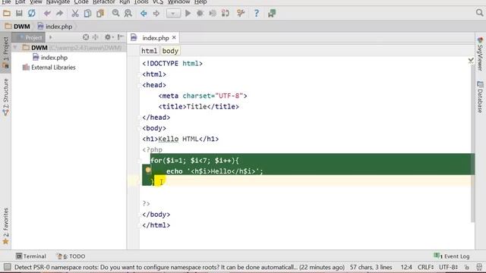Close the index.php editor tab

click(x=174, y=37)
